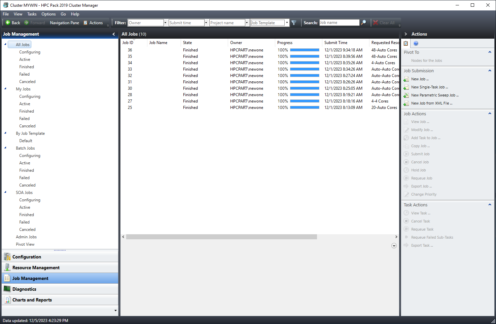Open the Tasks menu

pyautogui.click(x=32, y=14)
